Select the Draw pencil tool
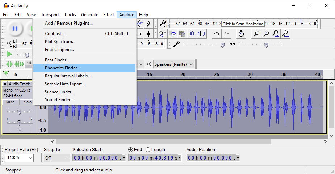Image resolution: width=335 pixels, height=174 pixels. (x=148, y=24)
